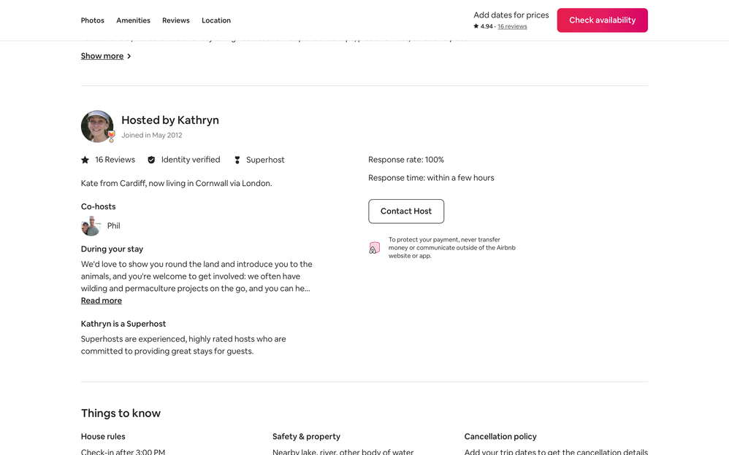Jump to the Amenities section tab
This screenshot has height=455, width=729.
[134, 20]
